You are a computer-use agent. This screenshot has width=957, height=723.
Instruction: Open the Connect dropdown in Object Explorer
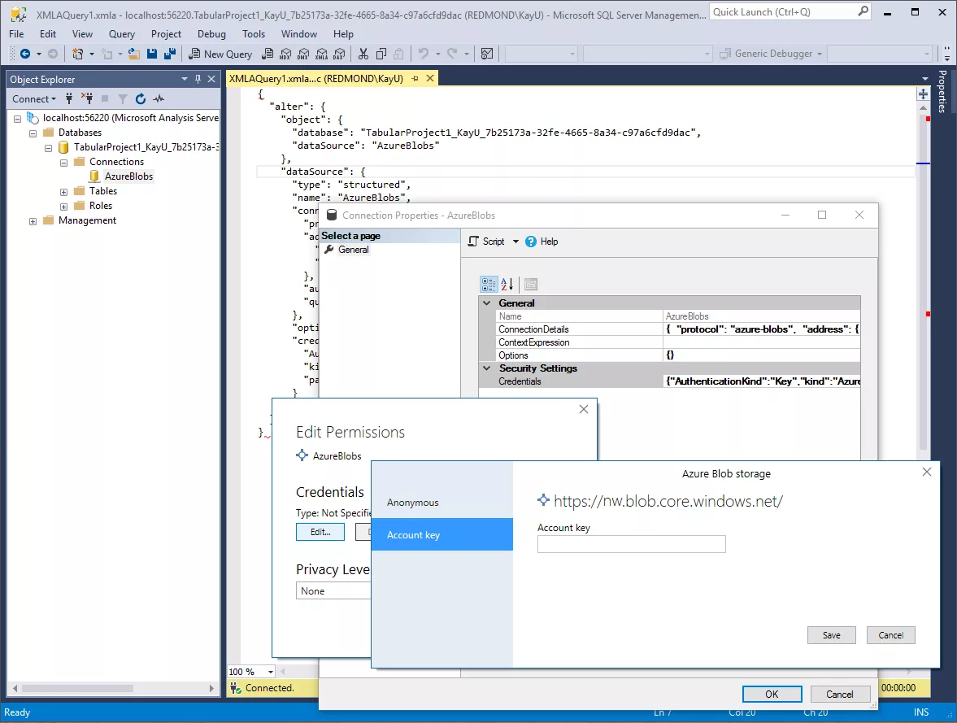pyautogui.click(x=34, y=99)
